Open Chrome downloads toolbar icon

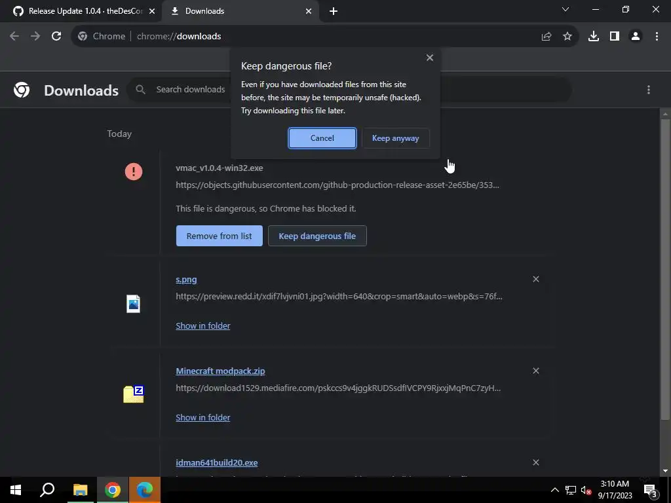(x=594, y=37)
